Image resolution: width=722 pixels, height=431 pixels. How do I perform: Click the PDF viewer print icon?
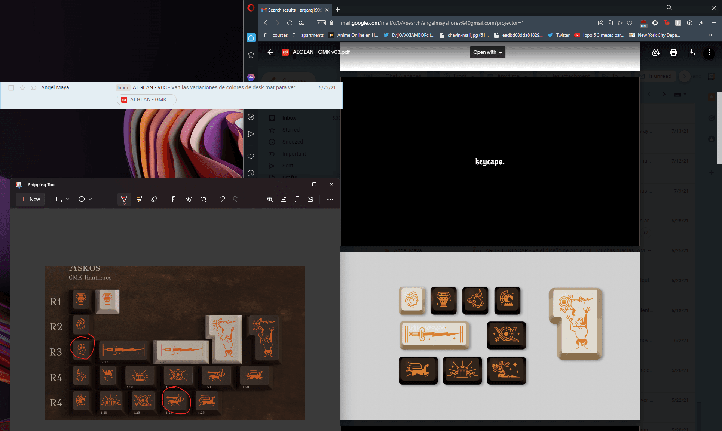674,52
